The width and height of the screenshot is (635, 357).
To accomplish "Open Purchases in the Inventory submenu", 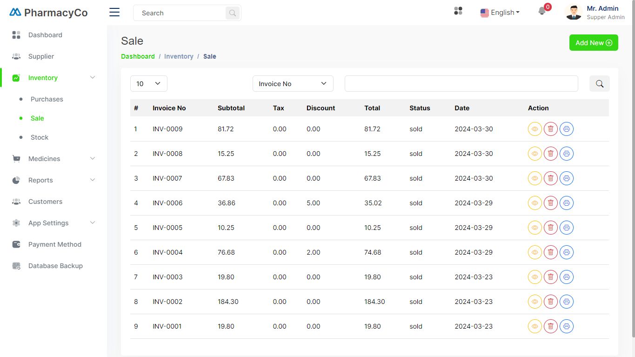I will [47, 99].
